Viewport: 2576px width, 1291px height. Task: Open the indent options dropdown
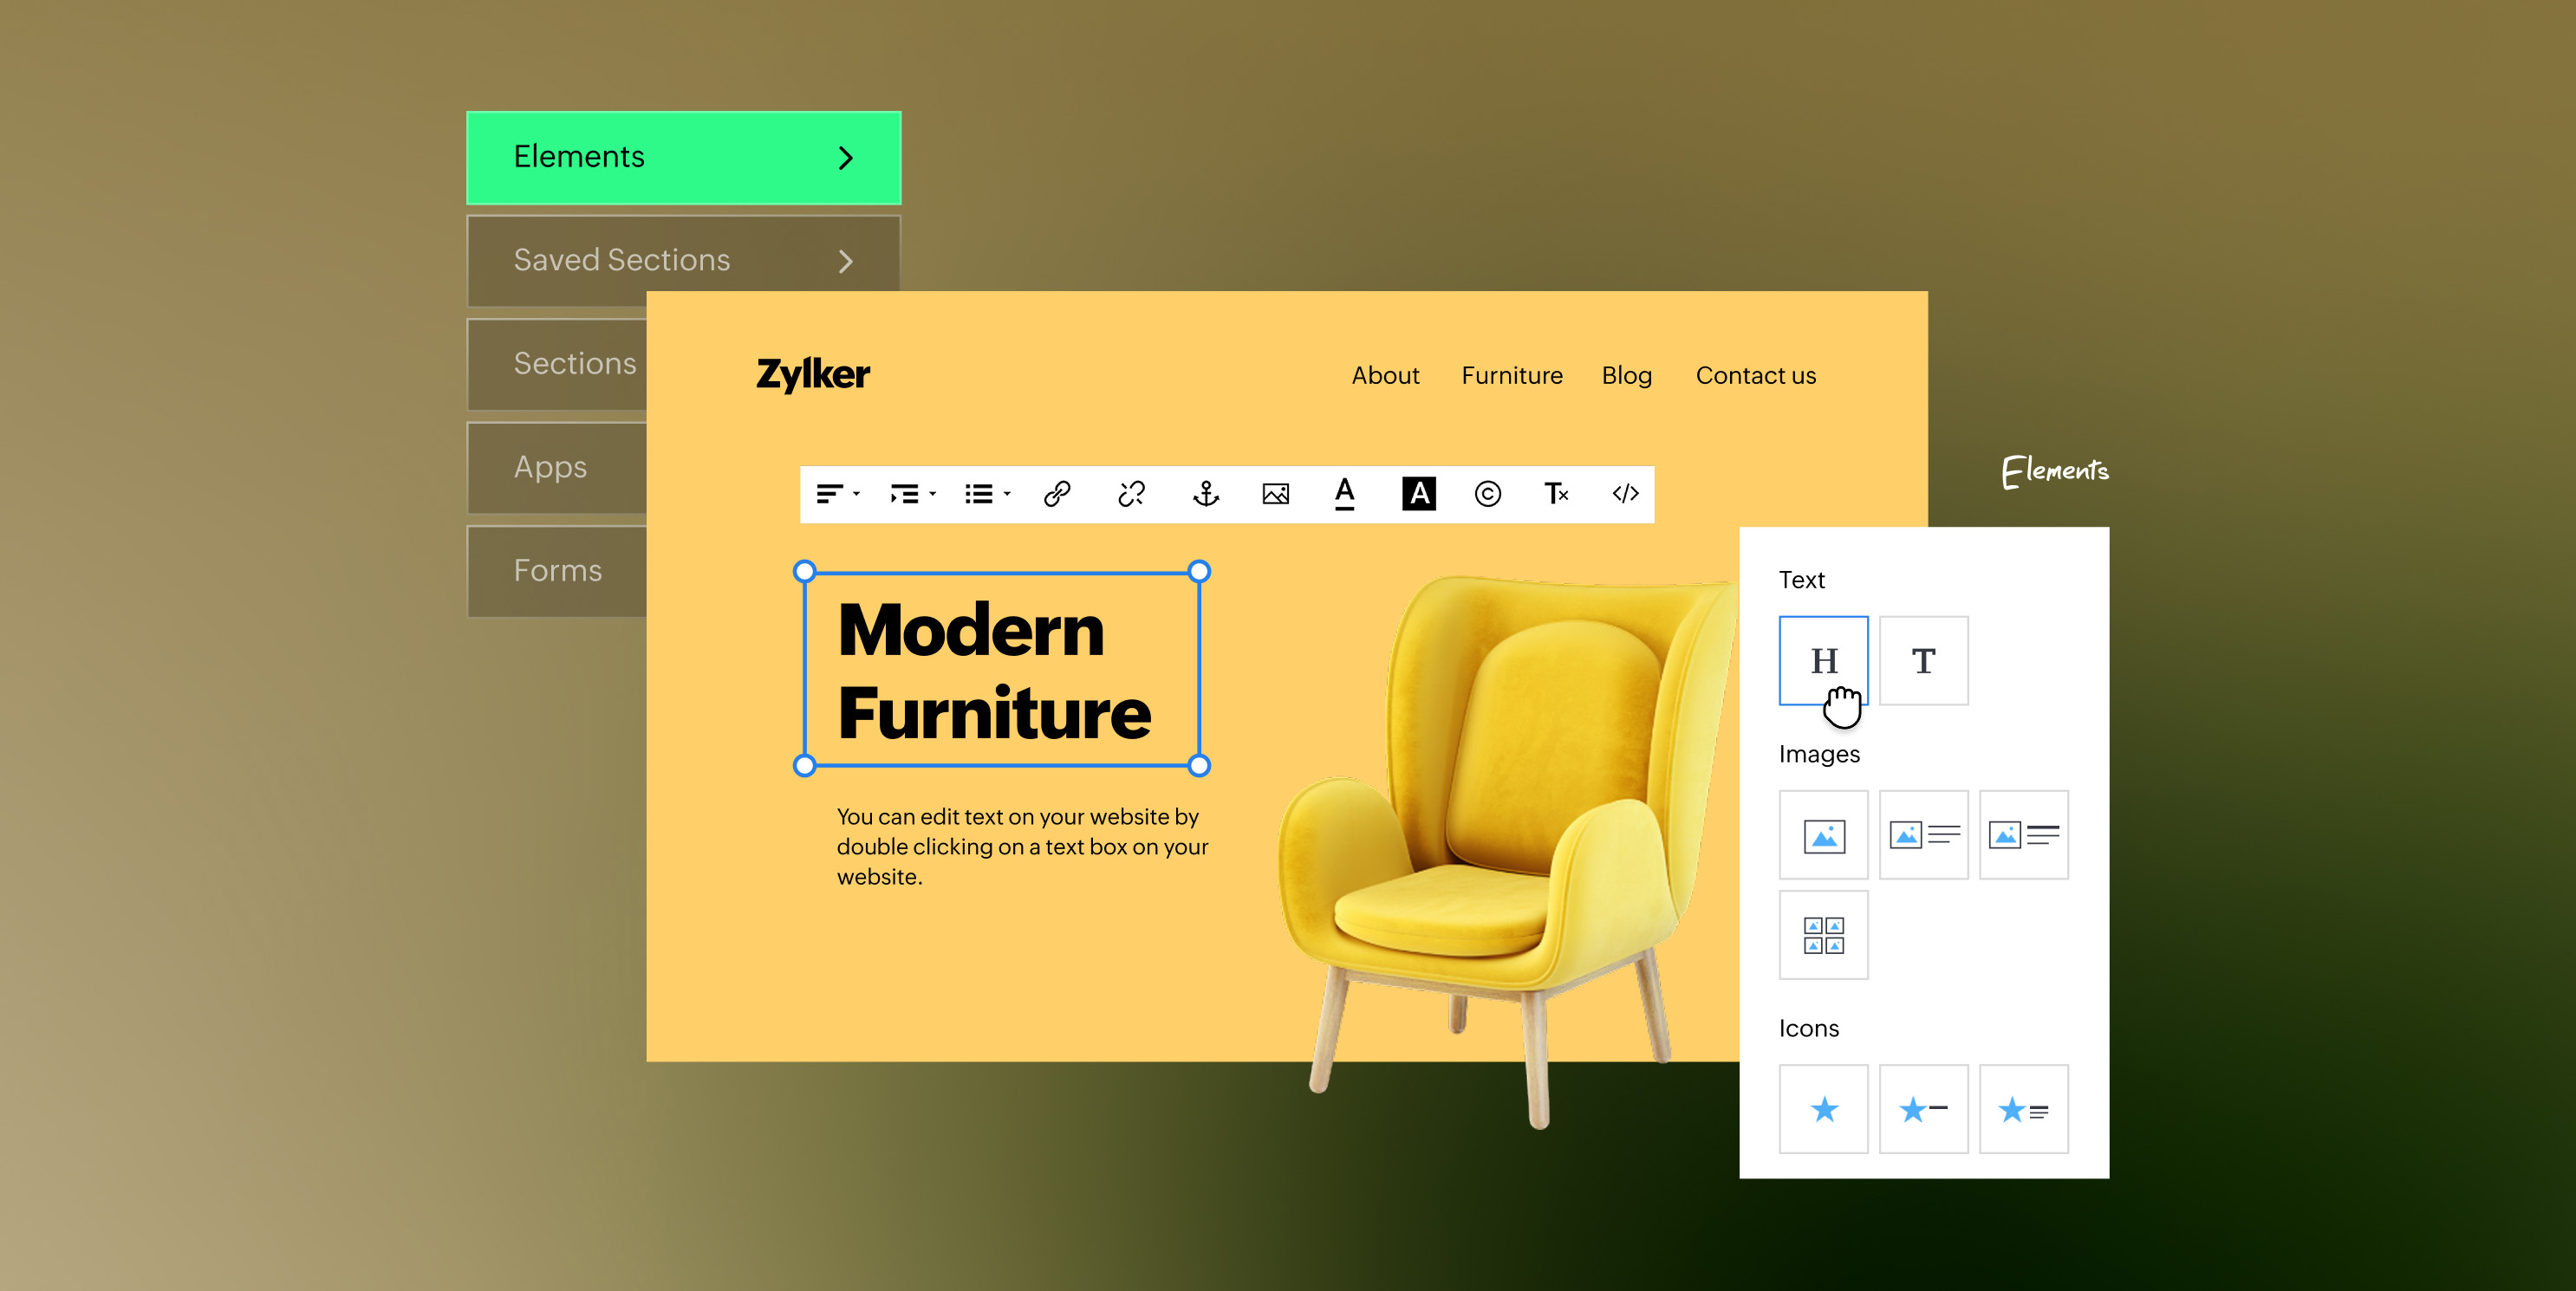[x=913, y=494]
